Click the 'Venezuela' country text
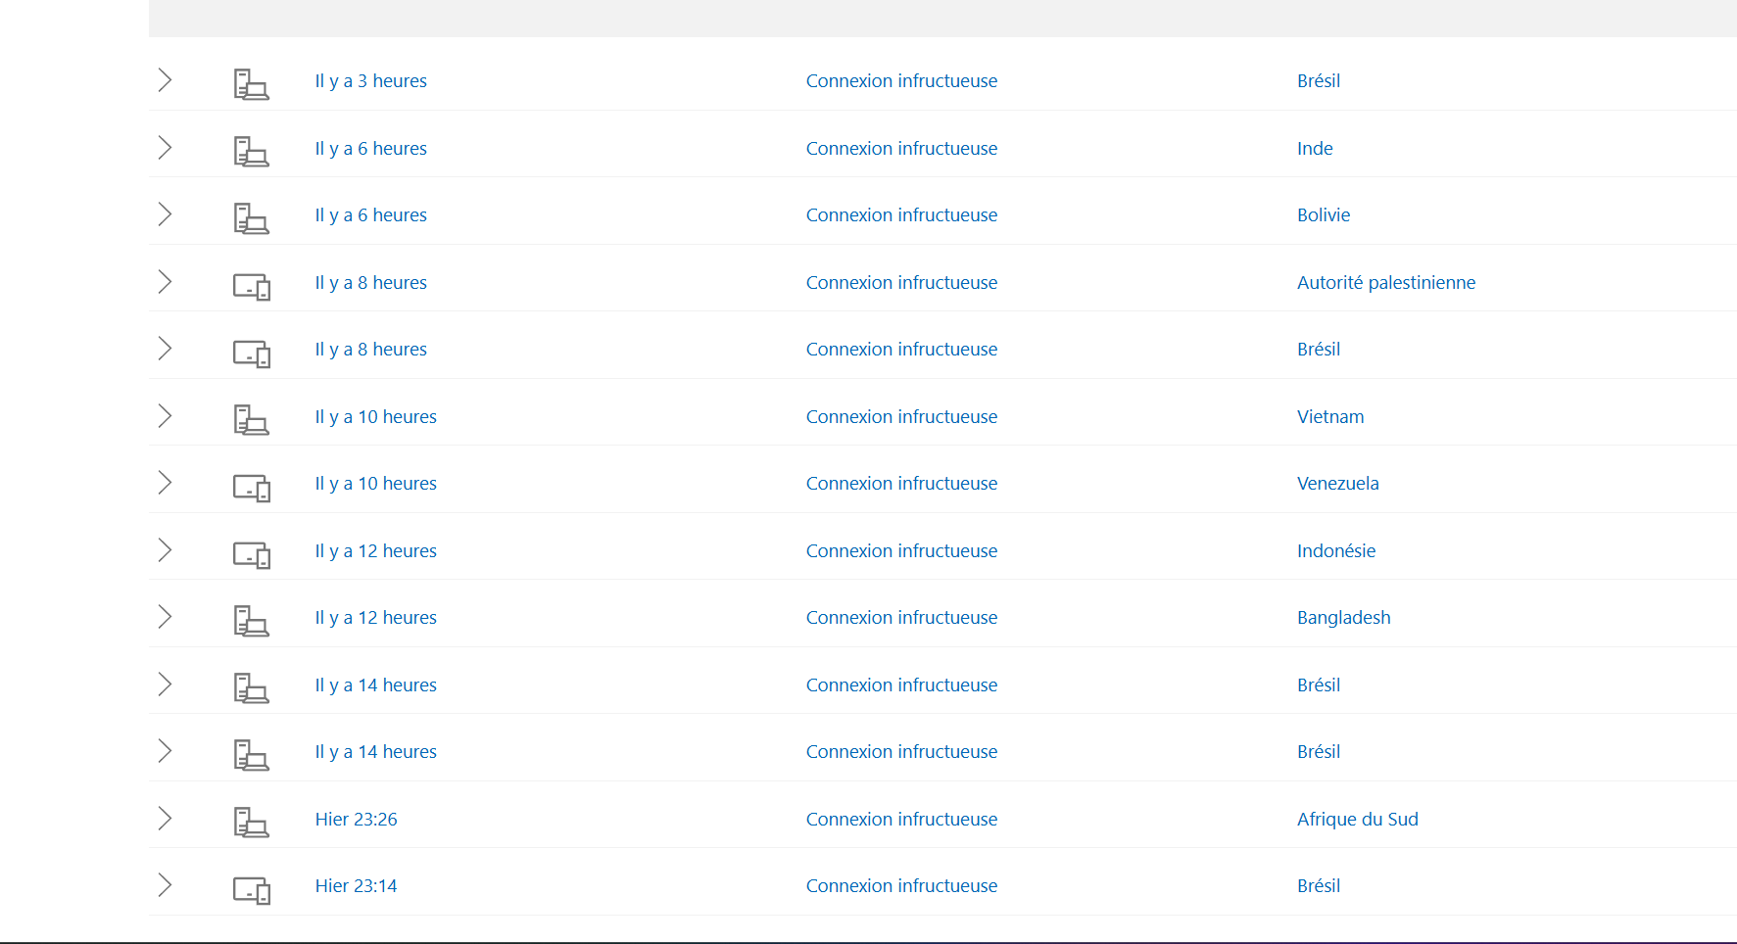The width and height of the screenshot is (1737, 944). pyautogui.click(x=1338, y=484)
